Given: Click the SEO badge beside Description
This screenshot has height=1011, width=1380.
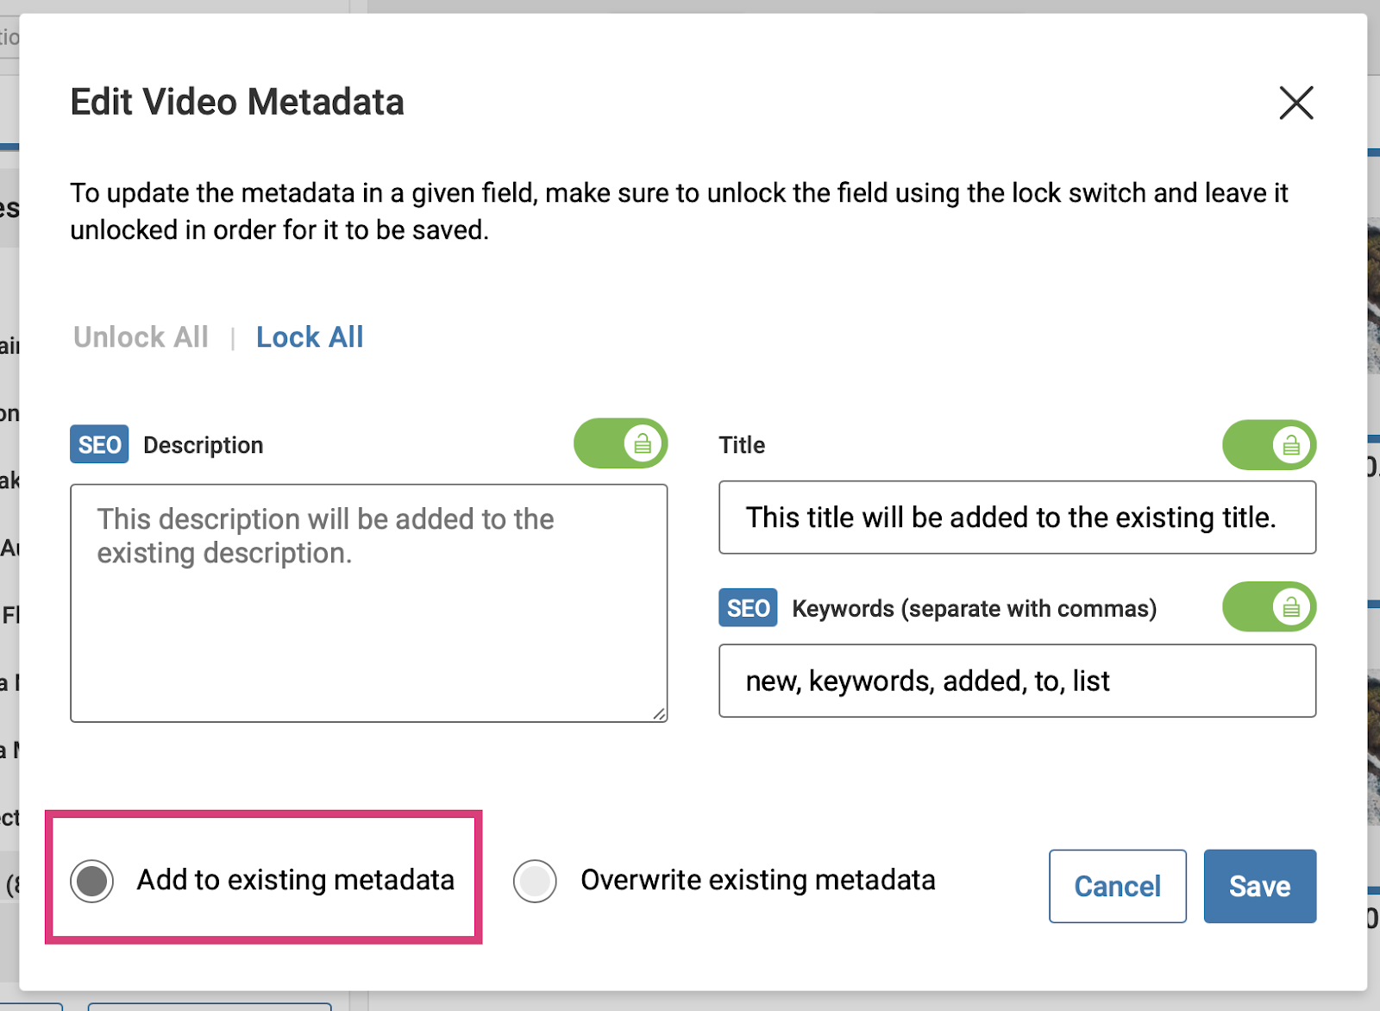Looking at the screenshot, I should tap(99, 444).
